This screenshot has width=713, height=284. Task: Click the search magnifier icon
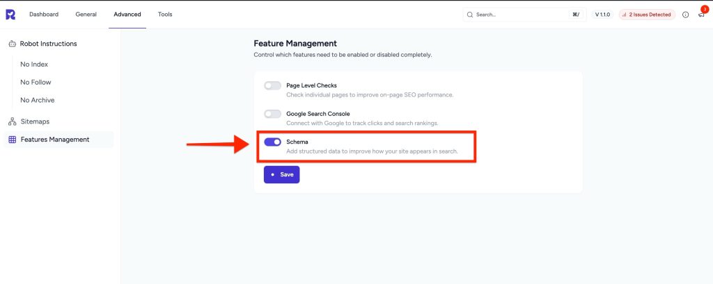click(x=470, y=15)
